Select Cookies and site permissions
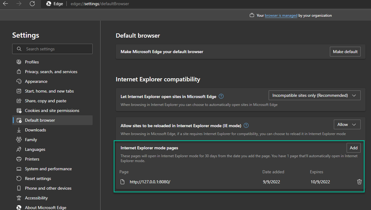The height and width of the screenshot is (210, 371). click(x=52, y=110)
